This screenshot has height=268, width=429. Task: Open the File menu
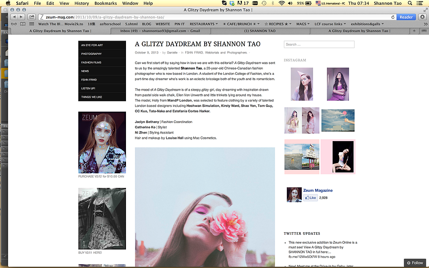click(x=37, y=3)
